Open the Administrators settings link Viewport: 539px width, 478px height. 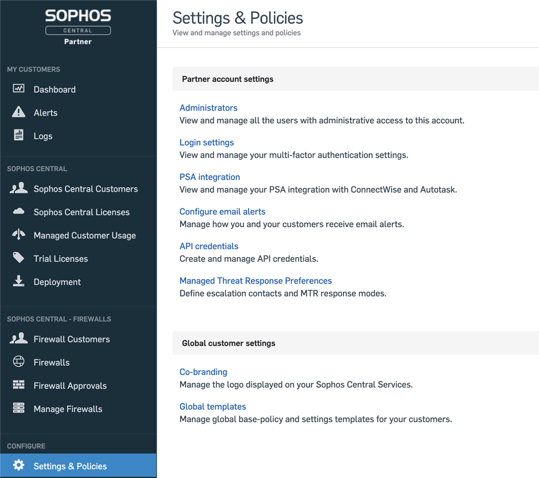(x=208, y=108)
